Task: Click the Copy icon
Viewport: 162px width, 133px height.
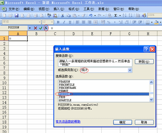Action: tap(68, 16)
